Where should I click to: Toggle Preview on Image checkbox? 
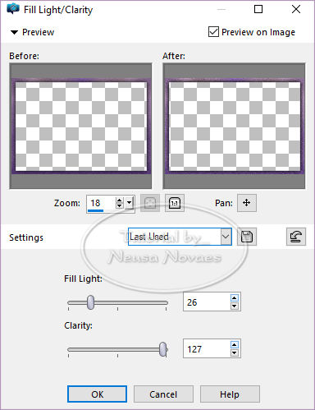(213, 32)
